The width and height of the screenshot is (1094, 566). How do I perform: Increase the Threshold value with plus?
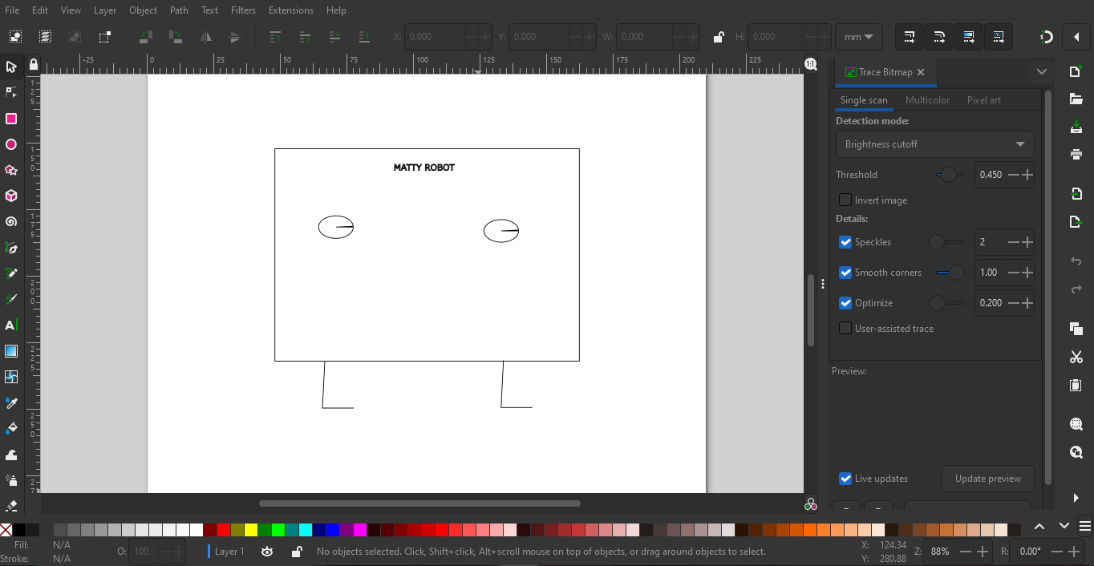click(1027, 175)
